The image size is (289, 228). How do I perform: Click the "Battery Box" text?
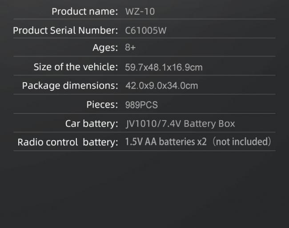[x=209, y=124]
